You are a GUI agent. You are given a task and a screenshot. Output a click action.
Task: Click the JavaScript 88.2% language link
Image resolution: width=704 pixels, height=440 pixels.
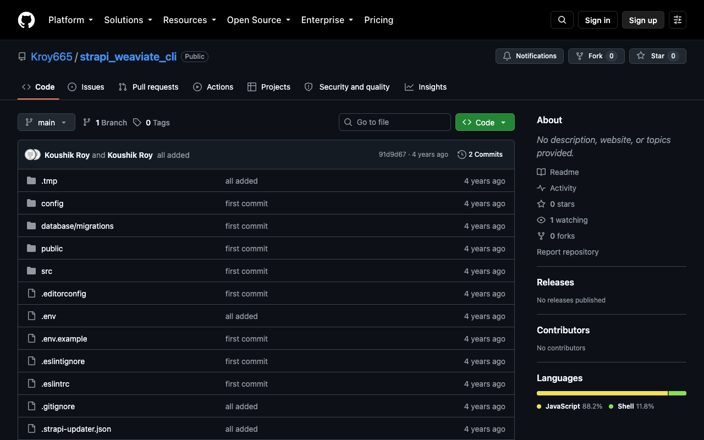coord(570,406)
